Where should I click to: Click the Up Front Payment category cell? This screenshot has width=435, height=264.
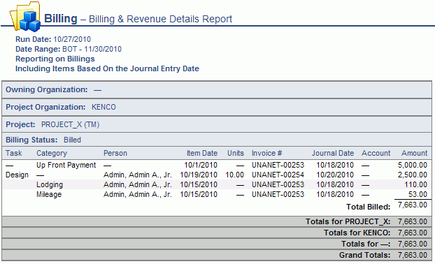[x=66, y=165]
